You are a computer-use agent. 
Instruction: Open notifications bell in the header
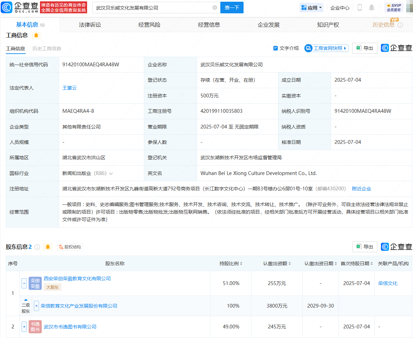coord(372,8)
